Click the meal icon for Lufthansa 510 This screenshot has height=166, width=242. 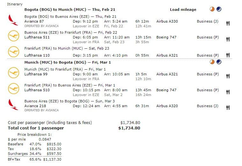(228, 92)
